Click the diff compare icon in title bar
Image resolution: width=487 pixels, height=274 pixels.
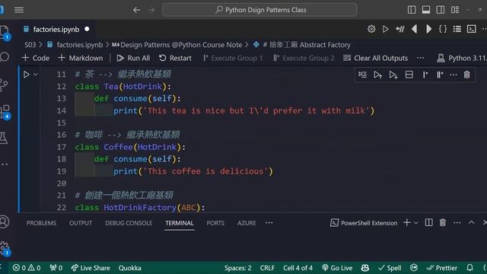tap(399, 29)
